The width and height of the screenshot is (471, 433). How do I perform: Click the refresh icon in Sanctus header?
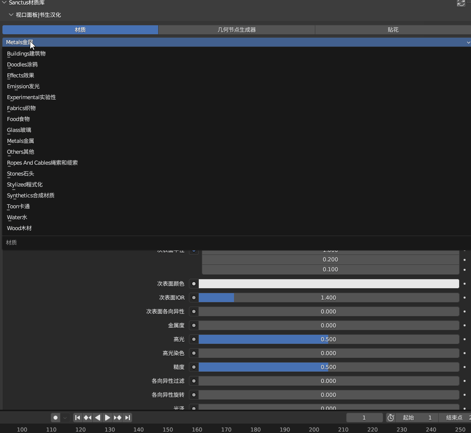click(461, 3)
